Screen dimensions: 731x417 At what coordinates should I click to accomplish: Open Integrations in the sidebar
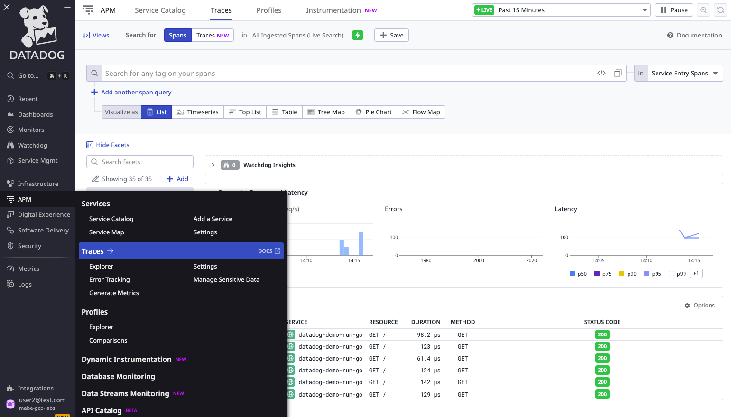(36, 388)
